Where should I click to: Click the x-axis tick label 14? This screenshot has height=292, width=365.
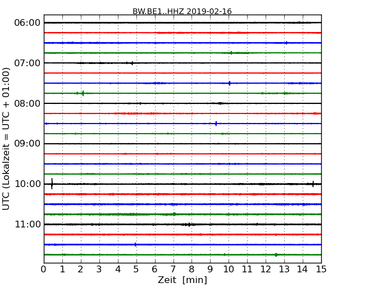[303, 269]
